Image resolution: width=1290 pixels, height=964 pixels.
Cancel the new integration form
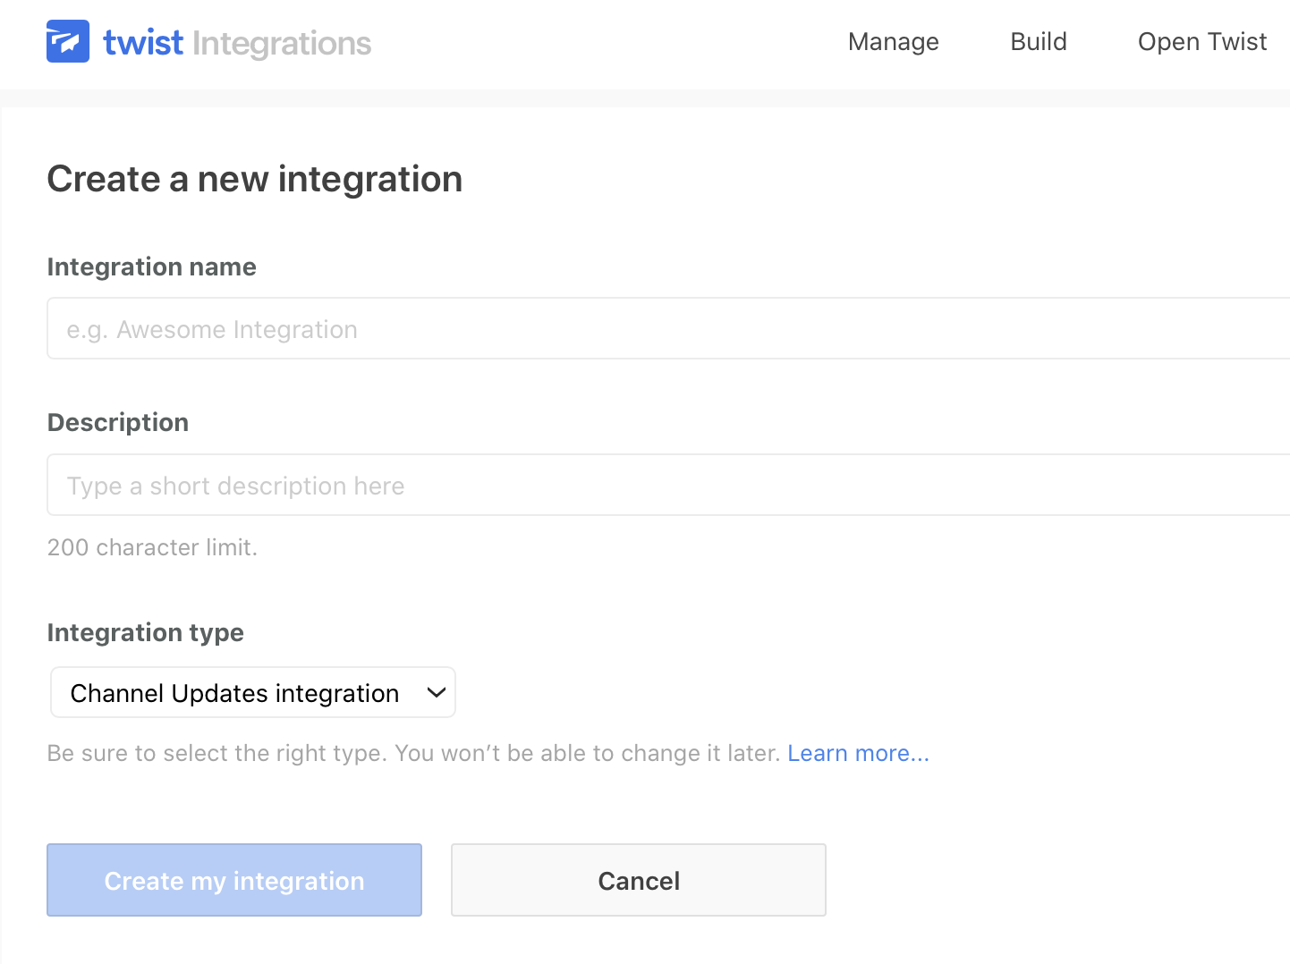(x=639, y=880)
